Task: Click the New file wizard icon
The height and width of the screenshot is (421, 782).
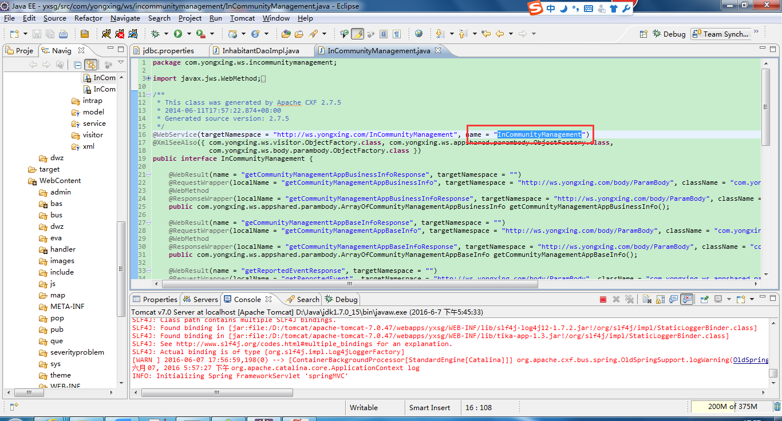Action: 14,34
